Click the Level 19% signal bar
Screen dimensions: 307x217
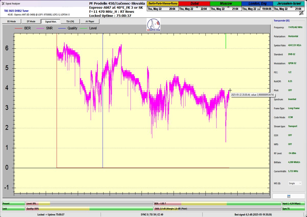(89, 203)
